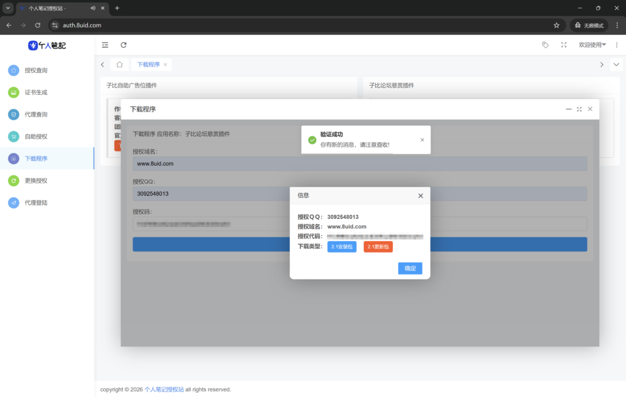626x398 pixels.
Task: Close the 下载程序 page tab
Action: click(165, 65)
